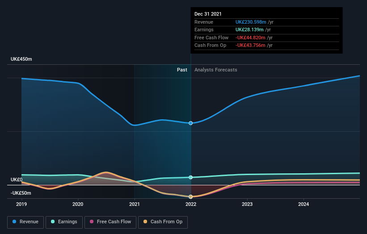Click the UK£450m y-axis label

point(21,59)
